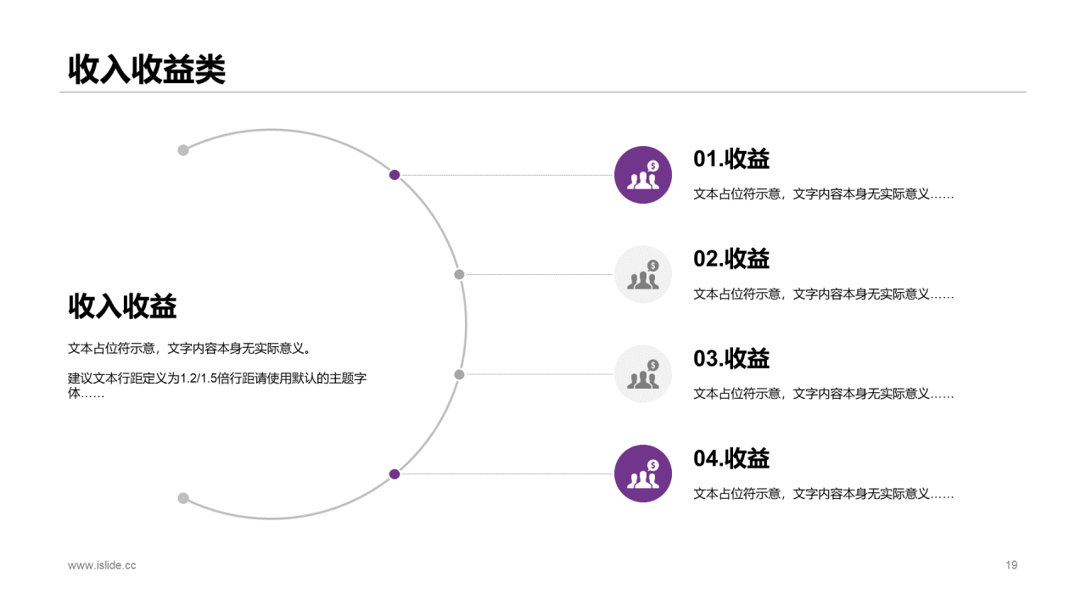Select the purple arc dot linked to 04.收益
The width and height of the screenshot is (1086, 611).
[x=395, y=474]
